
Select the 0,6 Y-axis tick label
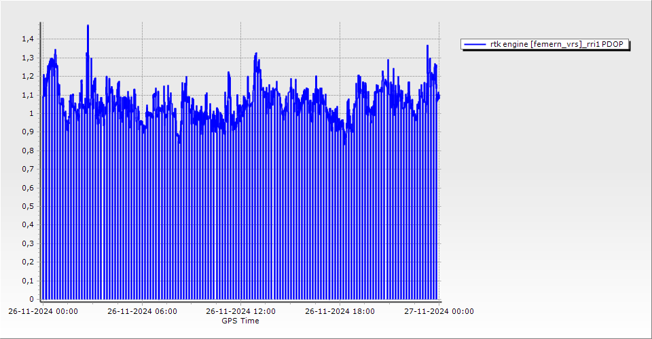pyautogui.click(x=26, y=188)
